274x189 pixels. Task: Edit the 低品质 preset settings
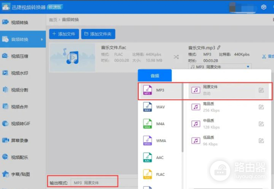tap(261, 141)
